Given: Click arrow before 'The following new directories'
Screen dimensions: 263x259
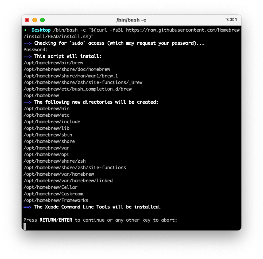Looking at the screenshot, I should click(x=27, y=102).
